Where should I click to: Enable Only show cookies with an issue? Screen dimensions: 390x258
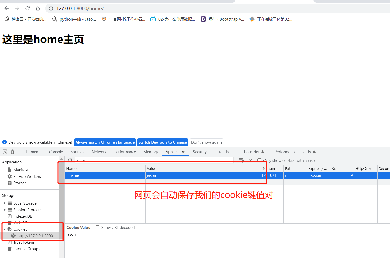click(259, 160)
